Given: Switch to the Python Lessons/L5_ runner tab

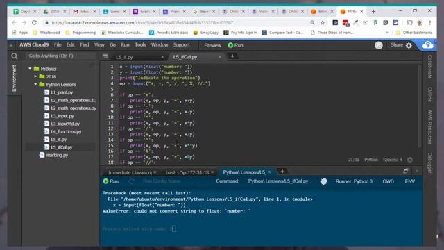Looking at the screenshot, I should click(x=244, y=172).
